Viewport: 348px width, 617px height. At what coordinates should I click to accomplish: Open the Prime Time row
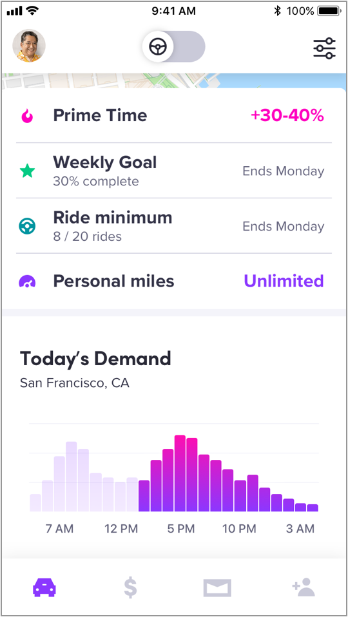tap(174, 116)
